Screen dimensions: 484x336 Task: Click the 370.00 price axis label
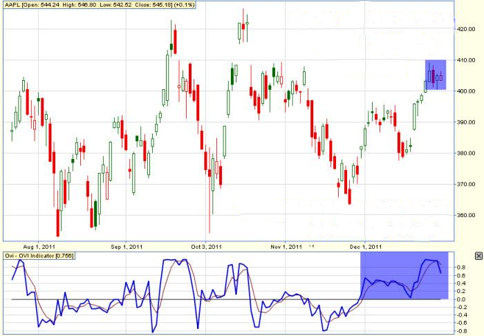[x=467, y=184]
